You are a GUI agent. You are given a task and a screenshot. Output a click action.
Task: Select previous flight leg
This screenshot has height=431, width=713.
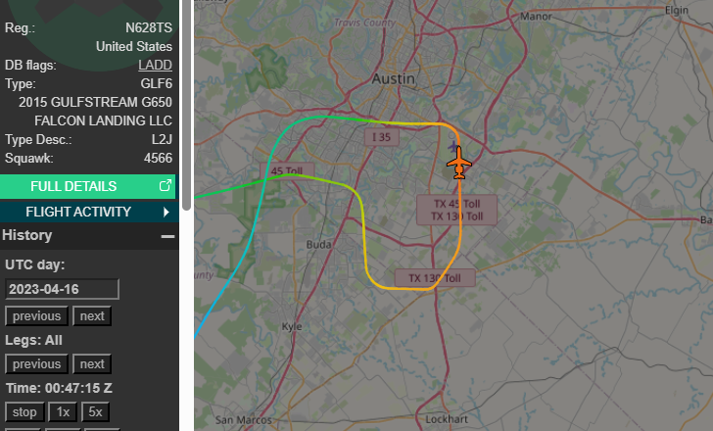pyautogui.click(x=36, y=364)
